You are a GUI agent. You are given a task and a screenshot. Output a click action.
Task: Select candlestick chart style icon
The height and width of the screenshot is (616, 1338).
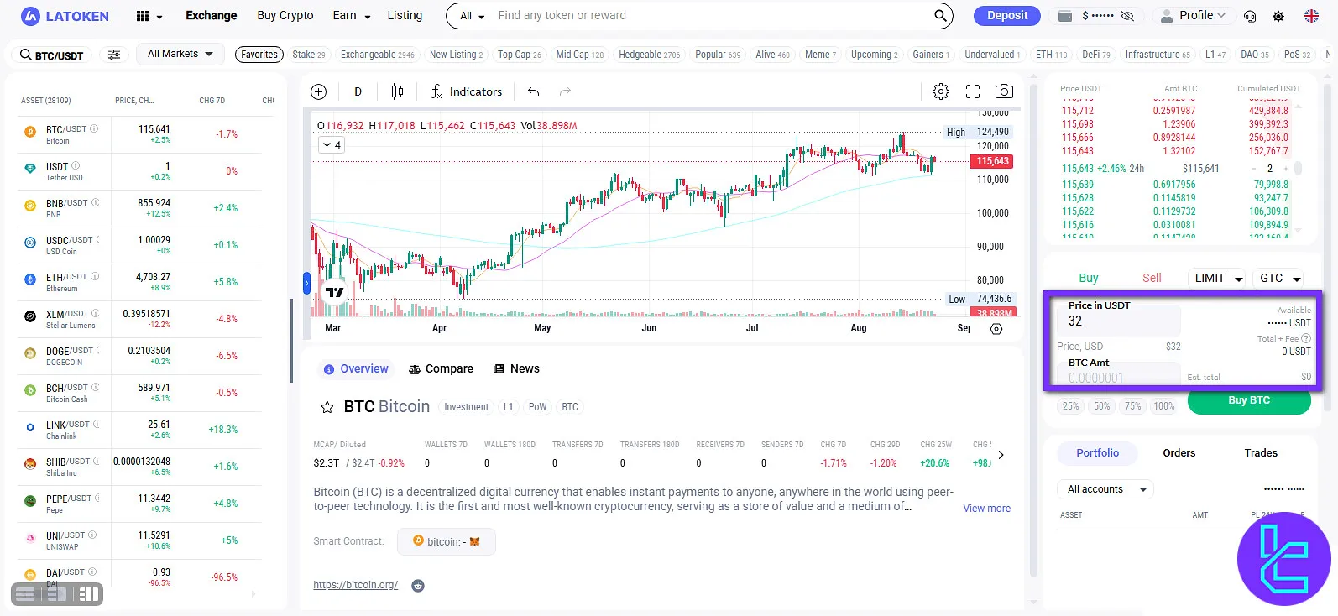(x=397, y=91)
